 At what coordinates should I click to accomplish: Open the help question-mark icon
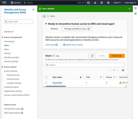click(x=102, y=3)
